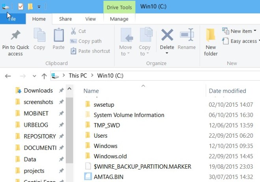Open the Manage tab

click(119, 19)
